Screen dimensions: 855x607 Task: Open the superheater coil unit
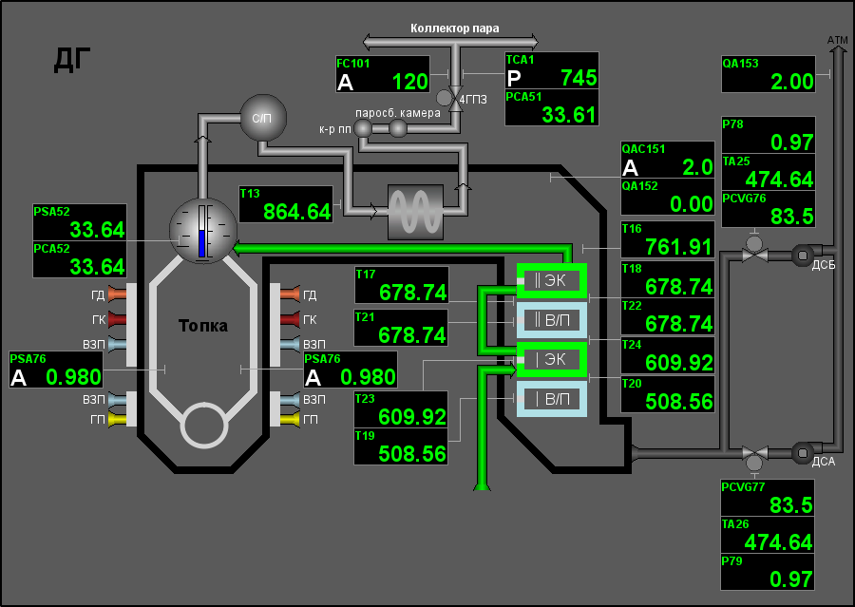pos(415,212)
